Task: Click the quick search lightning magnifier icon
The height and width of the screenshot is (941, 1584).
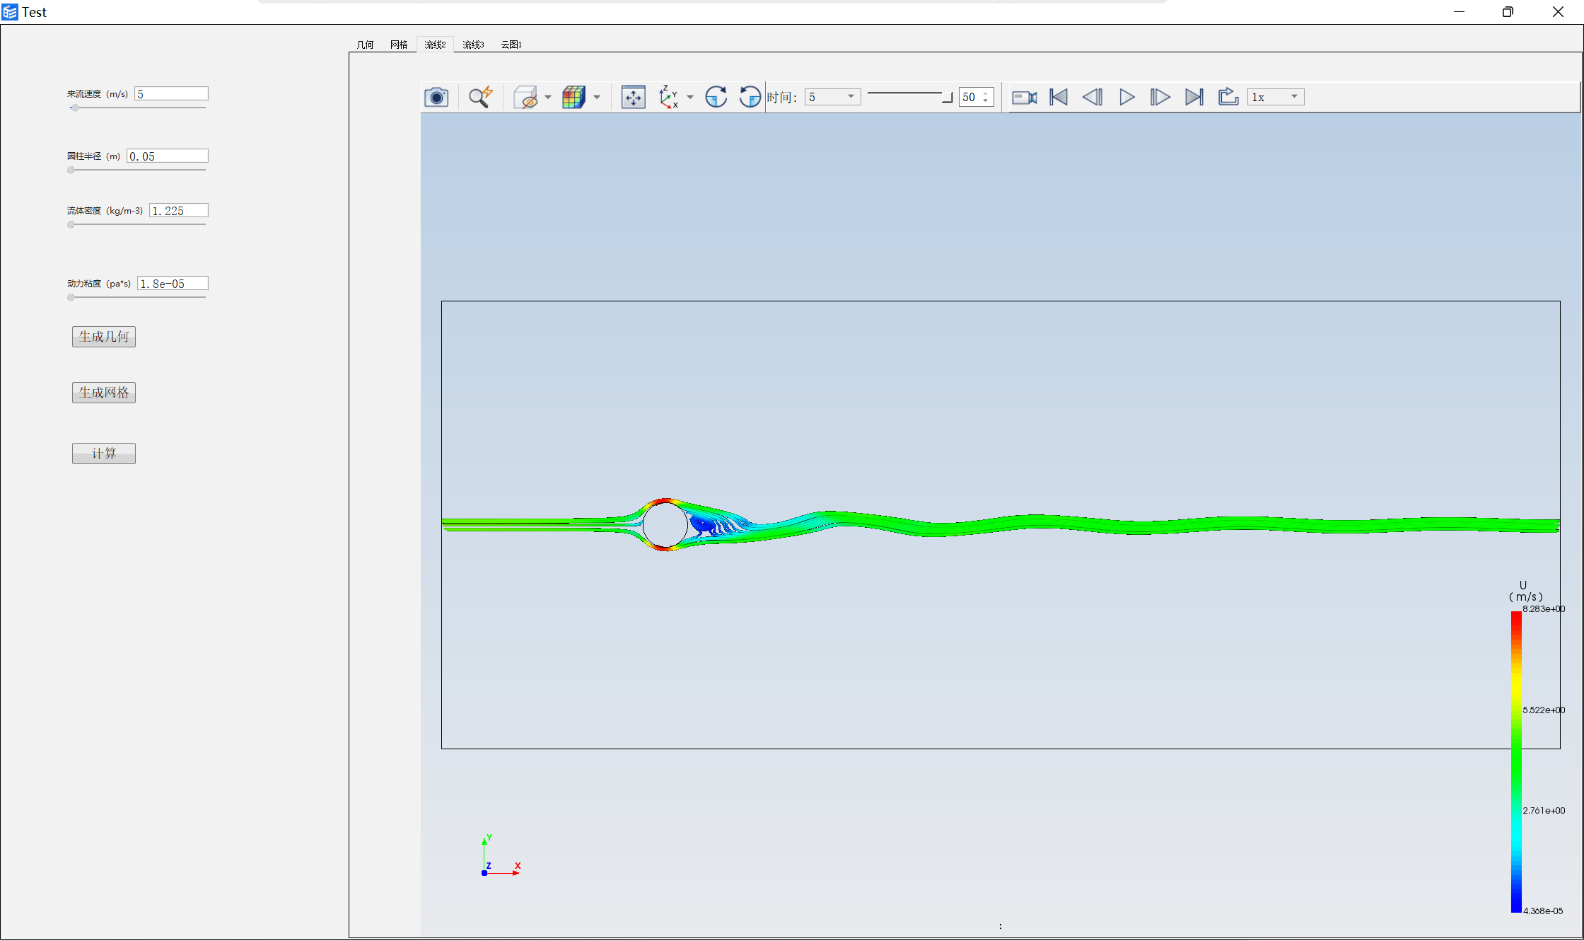Action: (481, 97)
